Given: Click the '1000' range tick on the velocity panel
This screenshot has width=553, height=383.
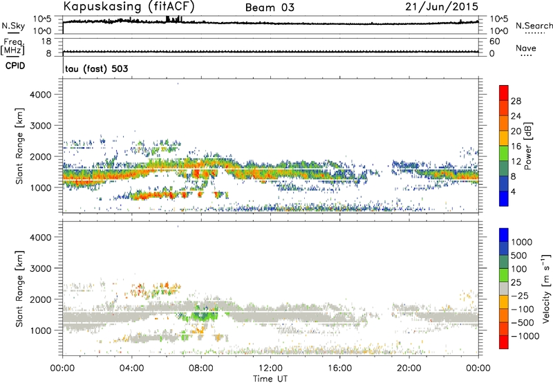Looking at the screenshot, I should (40, 330).
